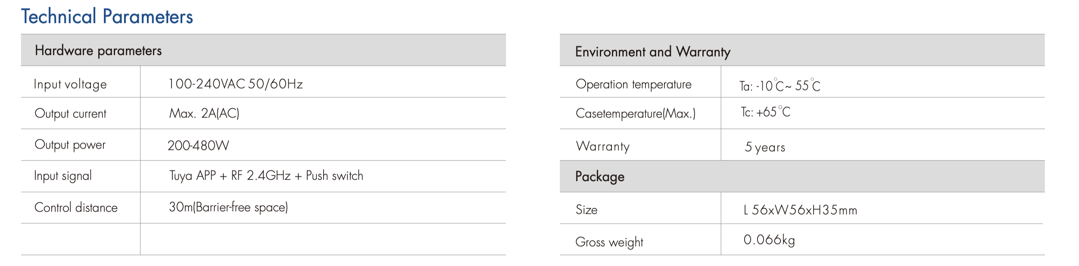
Task: Select the Tuya APP + RF 2.4GHz text
Action: 230,176
